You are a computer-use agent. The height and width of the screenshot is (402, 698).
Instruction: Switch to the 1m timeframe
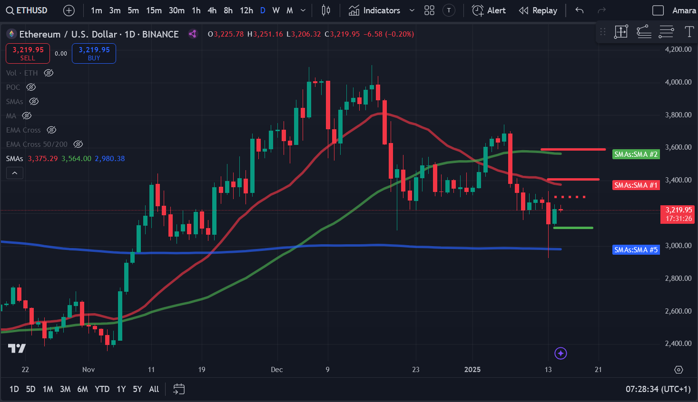[x=97, y=10]
